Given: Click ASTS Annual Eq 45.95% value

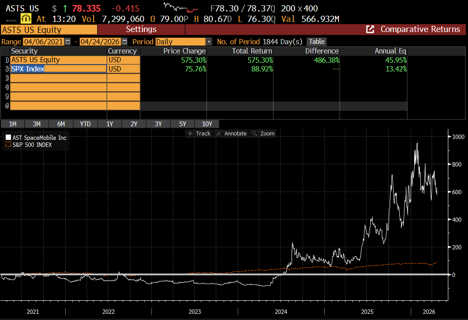Looking at the screenshot, I should point(396,60).
